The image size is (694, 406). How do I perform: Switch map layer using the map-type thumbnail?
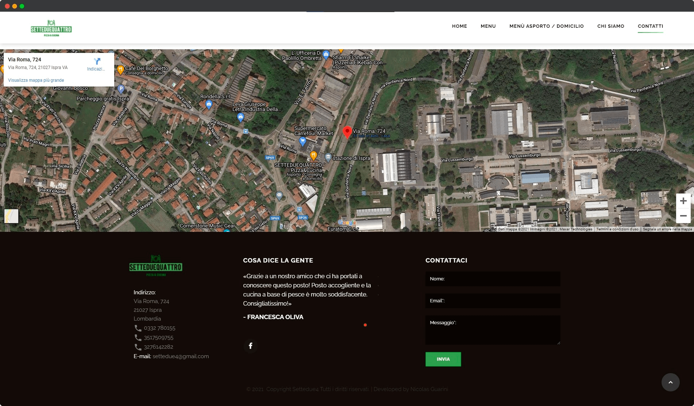point(11,216)
